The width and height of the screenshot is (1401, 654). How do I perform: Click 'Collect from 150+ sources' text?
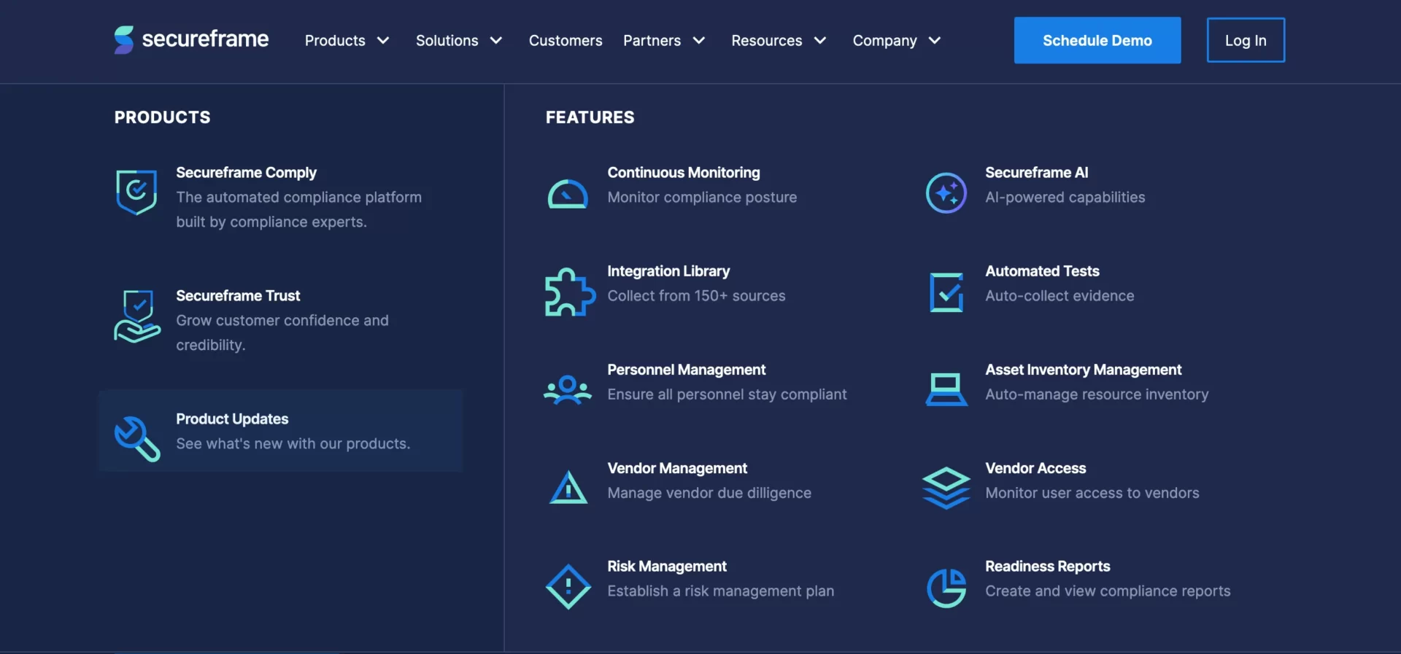tap(696, 296)
